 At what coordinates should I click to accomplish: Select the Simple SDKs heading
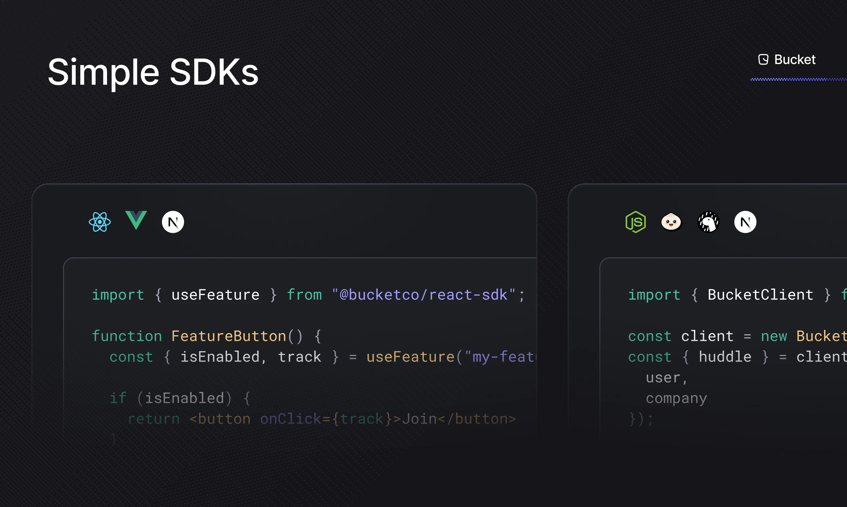click(153, 71)
